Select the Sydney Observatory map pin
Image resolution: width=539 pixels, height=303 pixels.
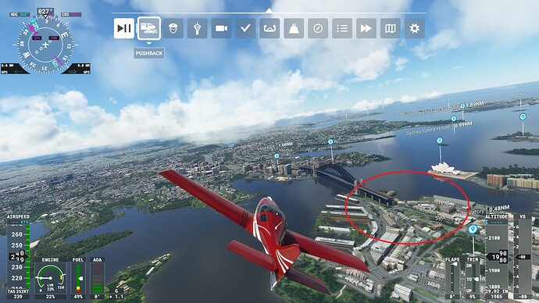pos(473,229)
